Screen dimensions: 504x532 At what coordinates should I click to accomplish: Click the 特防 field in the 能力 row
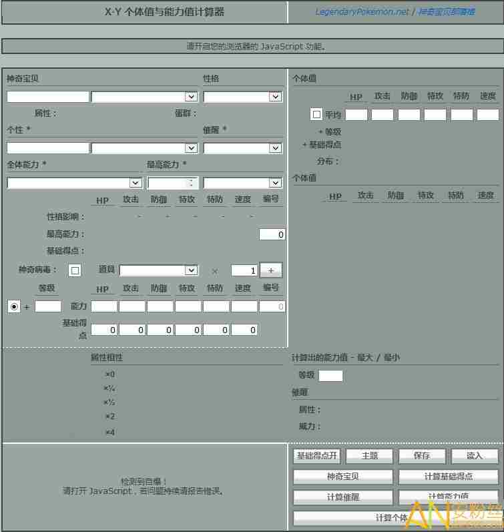pos(216,306)
